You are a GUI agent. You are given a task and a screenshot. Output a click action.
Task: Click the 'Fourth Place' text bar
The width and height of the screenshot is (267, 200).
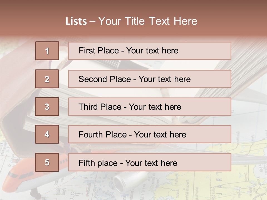pos(150,134)
